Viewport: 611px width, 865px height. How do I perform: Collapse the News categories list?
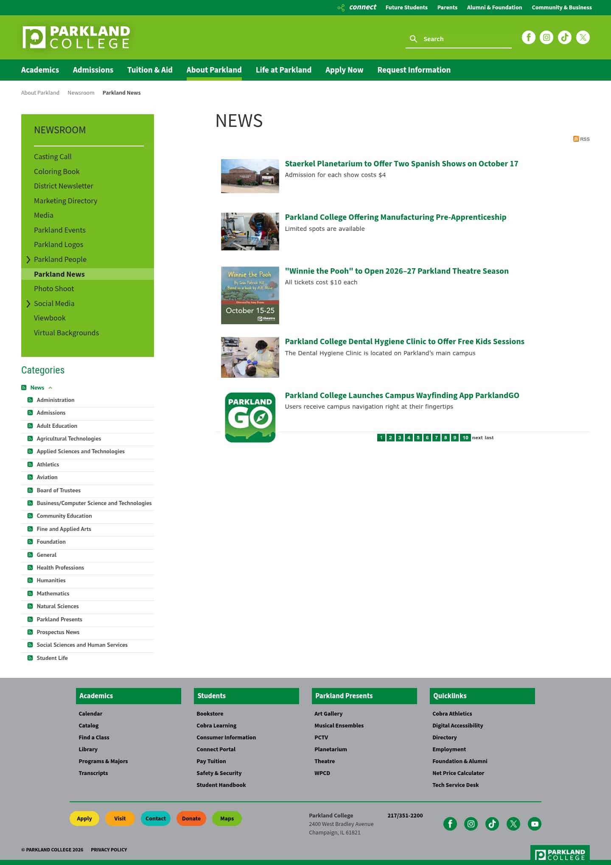pyautogui.click(x=50, y=388)
